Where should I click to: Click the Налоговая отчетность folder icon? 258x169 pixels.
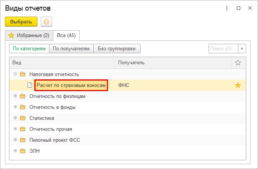[x=23, y=74]
